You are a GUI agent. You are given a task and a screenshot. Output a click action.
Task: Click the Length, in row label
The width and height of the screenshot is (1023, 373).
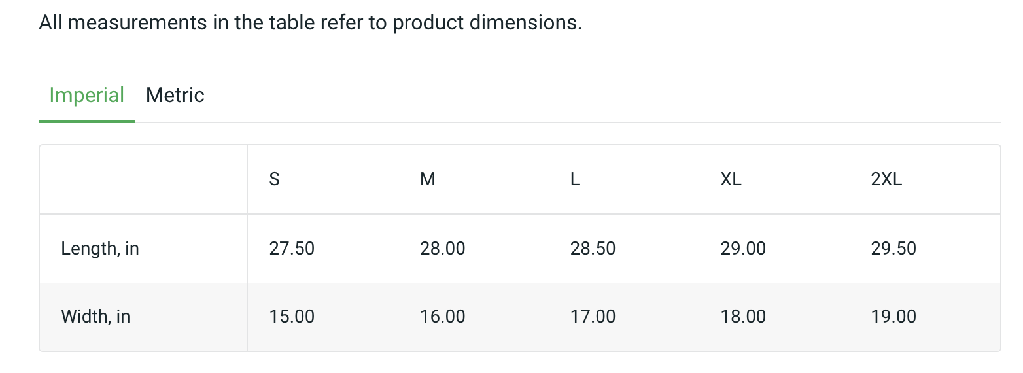(100, 249)
